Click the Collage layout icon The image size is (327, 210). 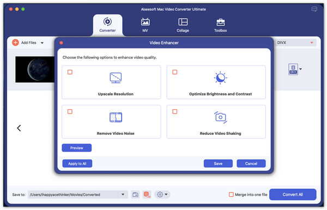pos(183,22)
